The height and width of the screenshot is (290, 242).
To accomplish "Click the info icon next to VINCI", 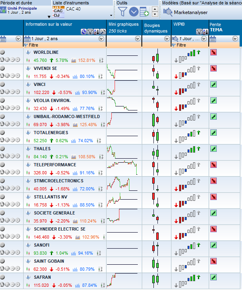I will tap(28, 84).
